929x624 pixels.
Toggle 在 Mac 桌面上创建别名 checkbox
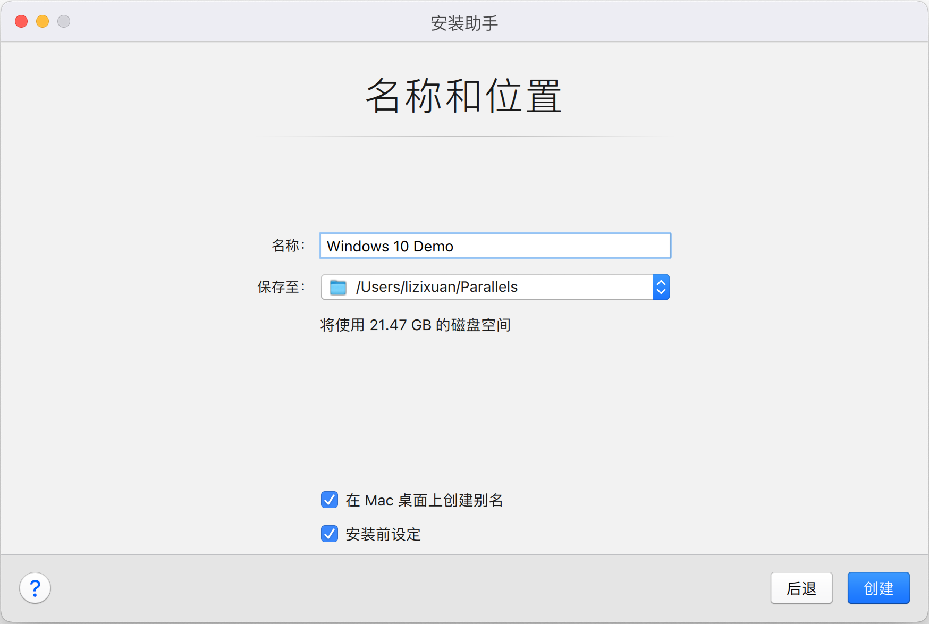pyautogui.click(x=330, y=500)
